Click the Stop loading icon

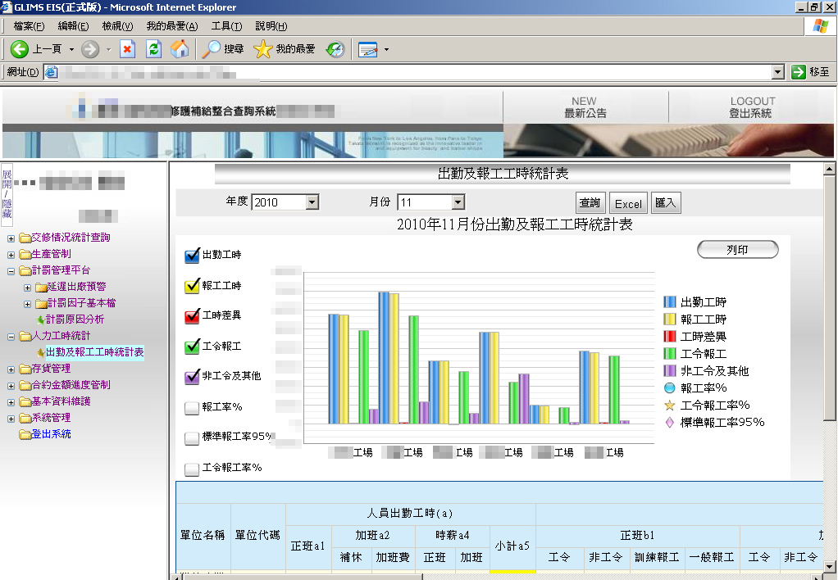point(127,49)
